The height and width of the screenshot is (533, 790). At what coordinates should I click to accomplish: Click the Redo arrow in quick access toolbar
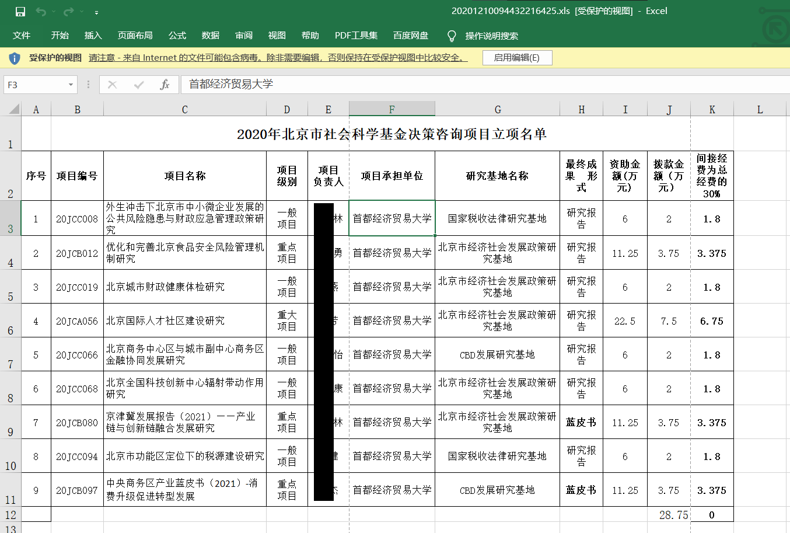[68, 12]
